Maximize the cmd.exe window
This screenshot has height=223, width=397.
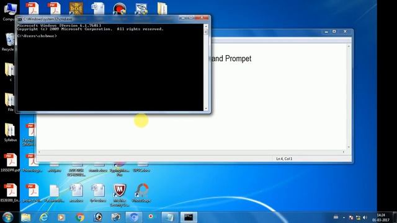pos(191,18)
